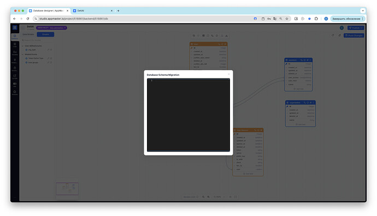Toggle the fullscreen canvas icon
Screen dimensions: 377x216
coord(235,197)
